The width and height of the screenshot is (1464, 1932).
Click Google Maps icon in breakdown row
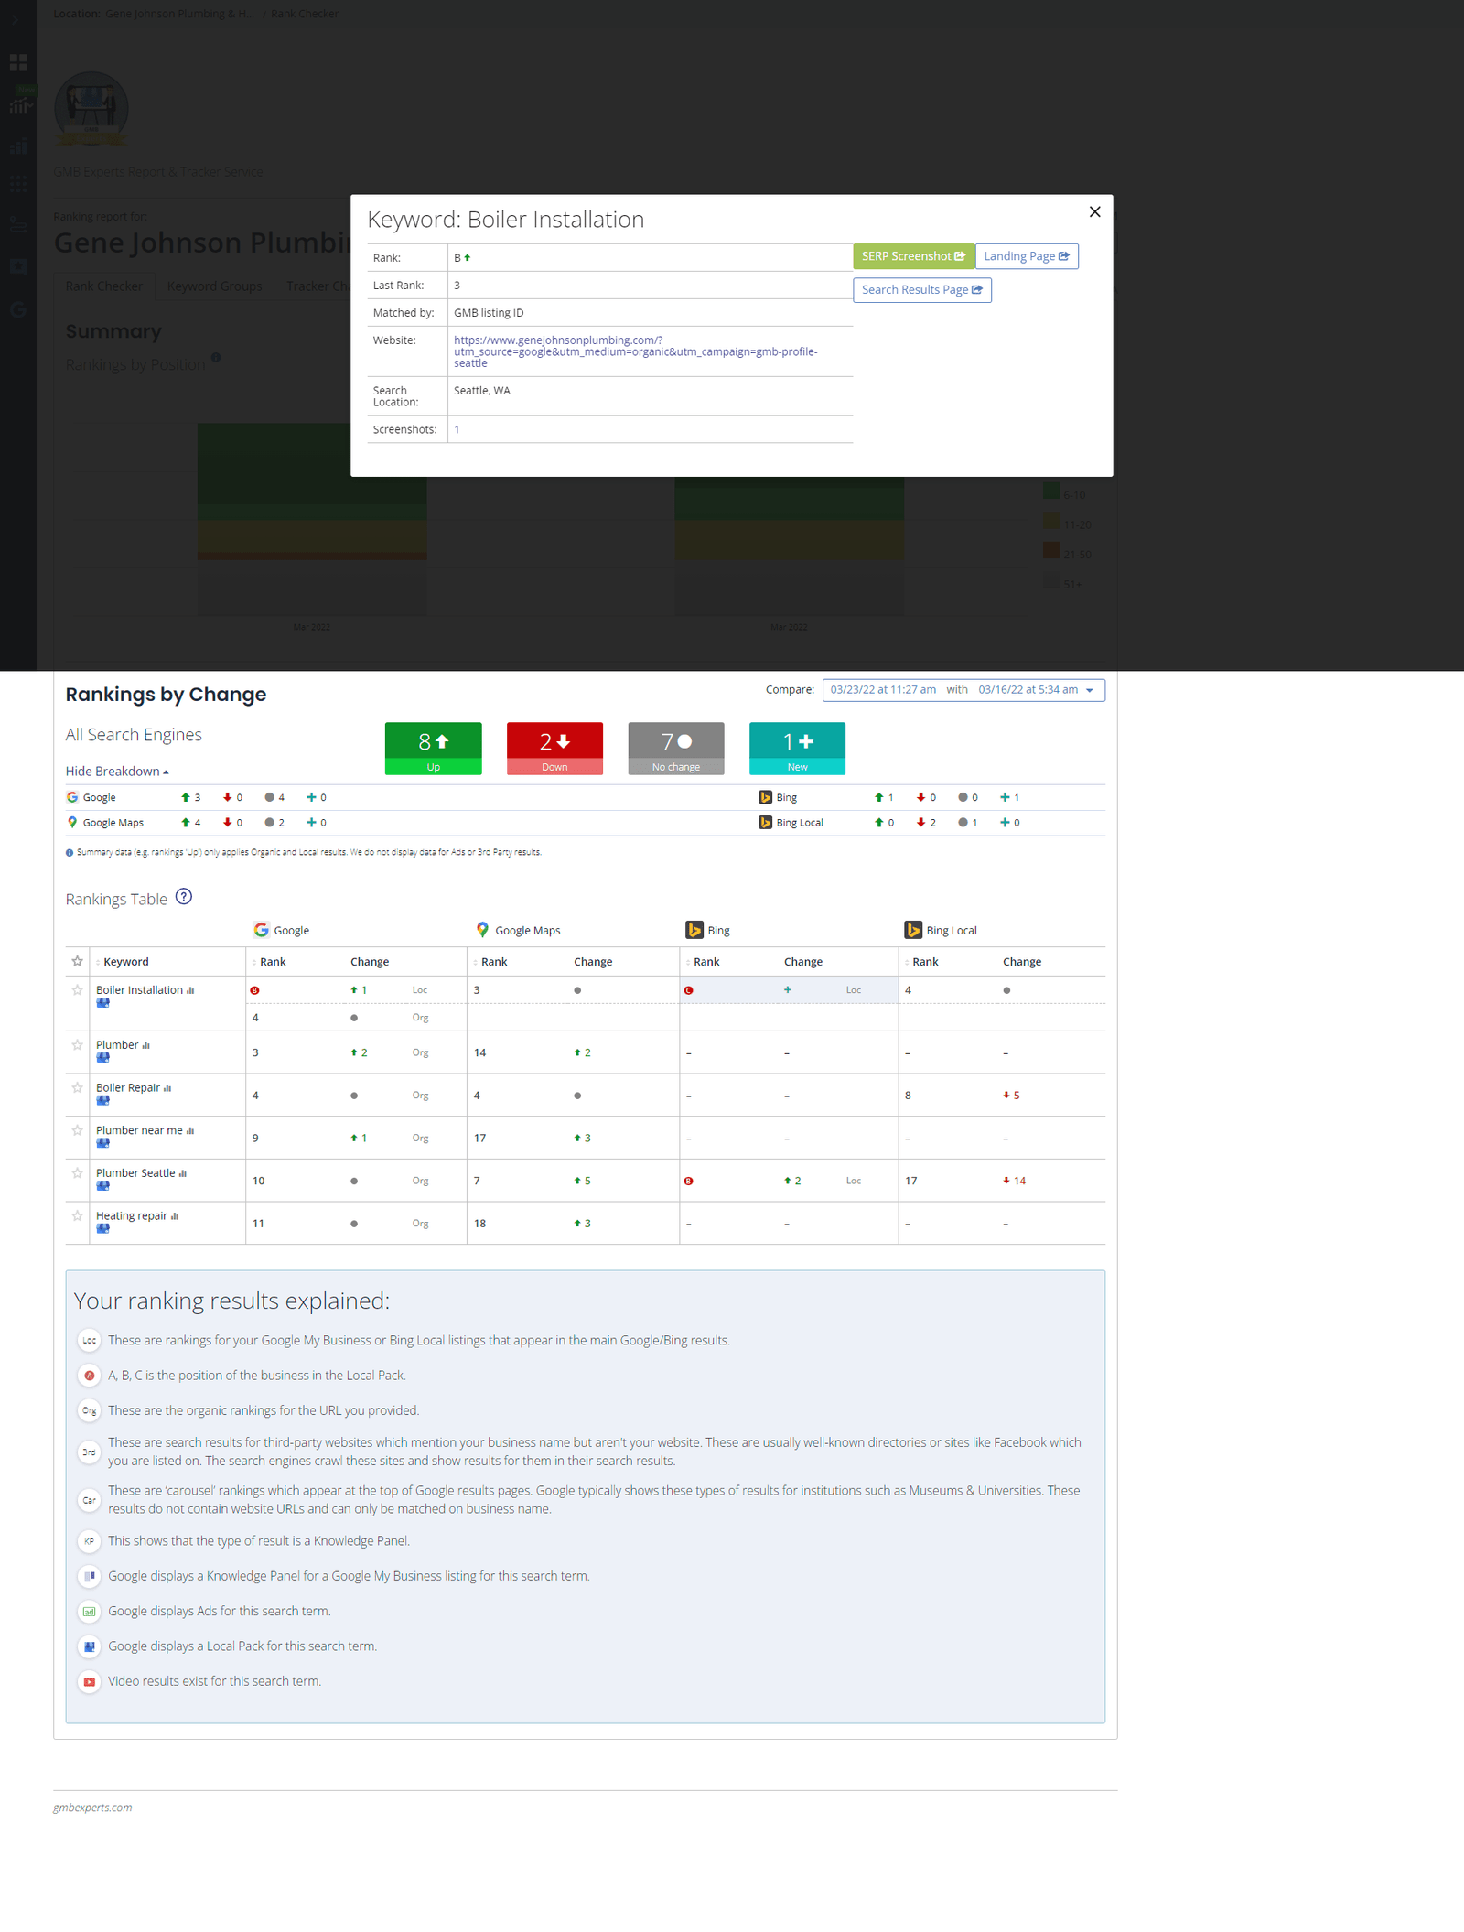[x=72, y=823]
